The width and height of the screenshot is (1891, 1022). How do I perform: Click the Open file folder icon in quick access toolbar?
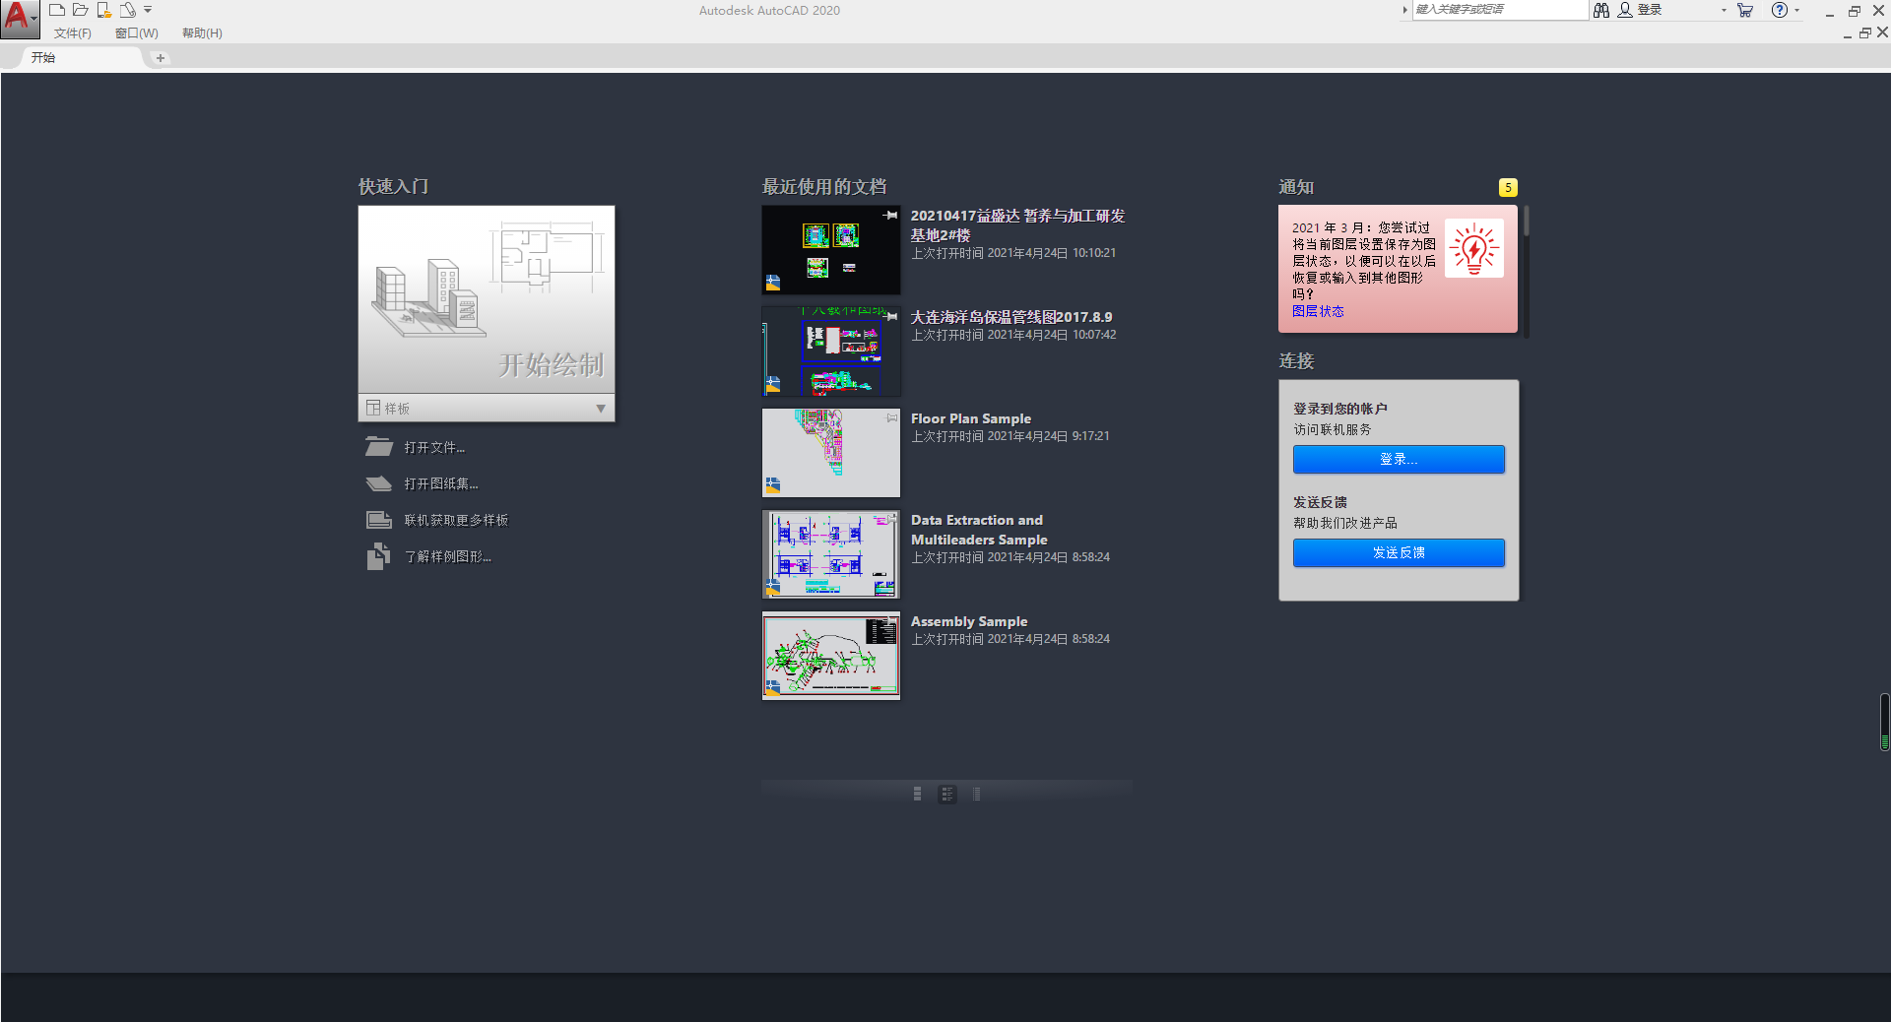pos(81,10)
